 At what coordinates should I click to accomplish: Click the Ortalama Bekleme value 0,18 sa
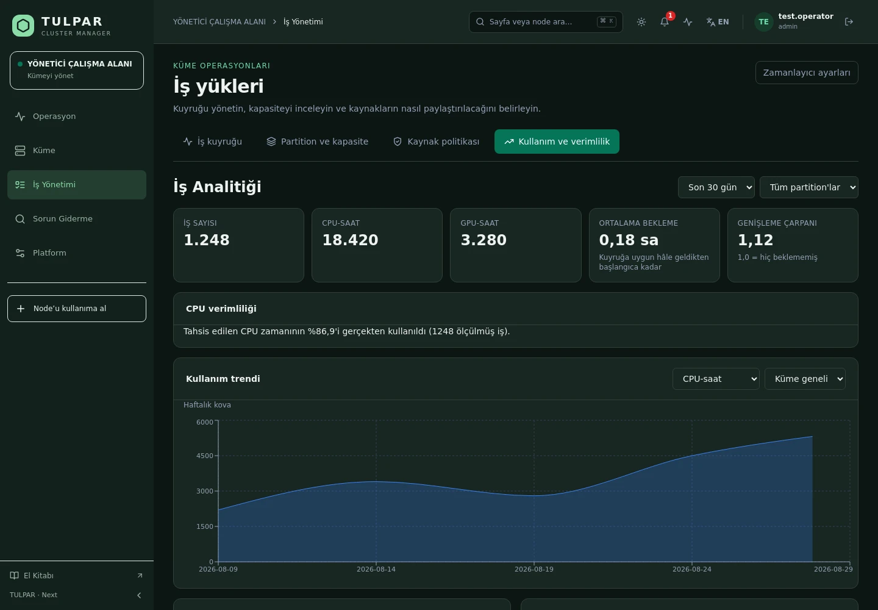(x=629, y=240)
